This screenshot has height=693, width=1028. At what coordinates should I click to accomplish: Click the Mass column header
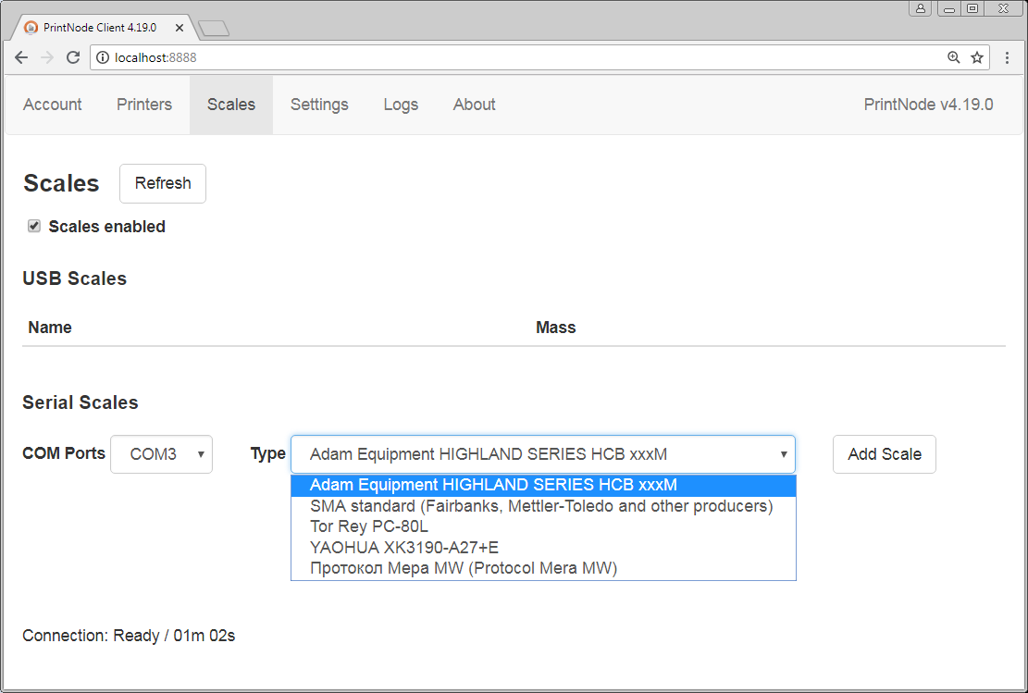coord(555,328)
